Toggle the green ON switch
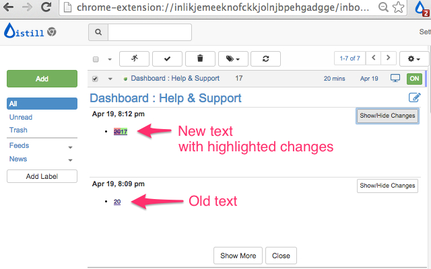The image size is (431, 269). [x=414, y=79]
